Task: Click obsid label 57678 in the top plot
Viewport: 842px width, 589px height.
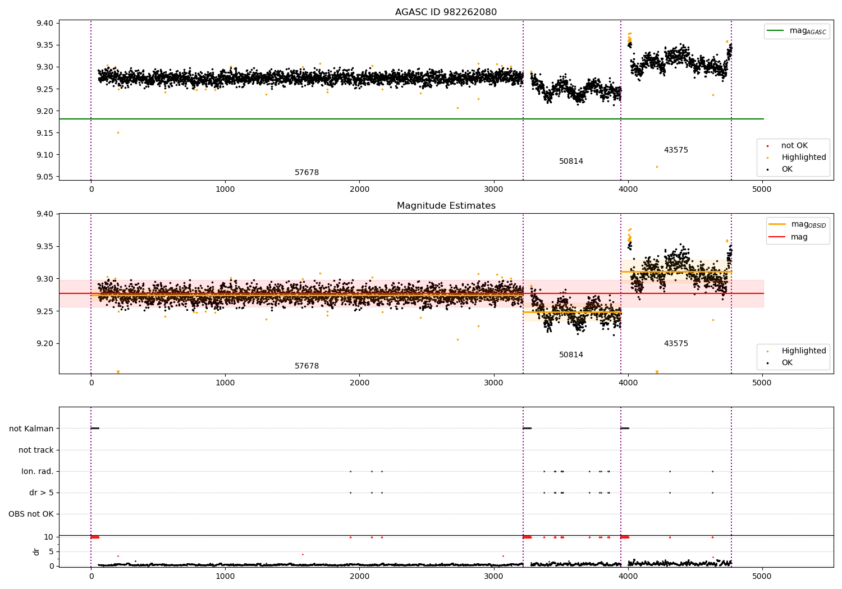Action: coord(306,173)
